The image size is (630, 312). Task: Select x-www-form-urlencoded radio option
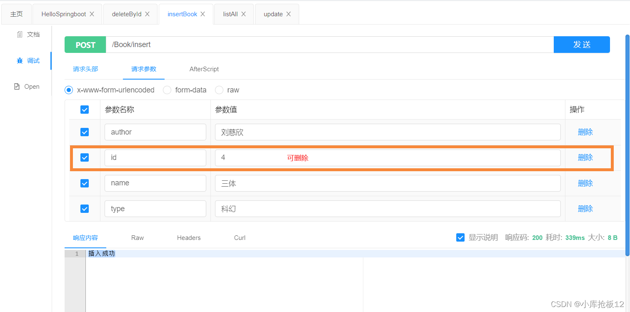(x=69, y=90)
